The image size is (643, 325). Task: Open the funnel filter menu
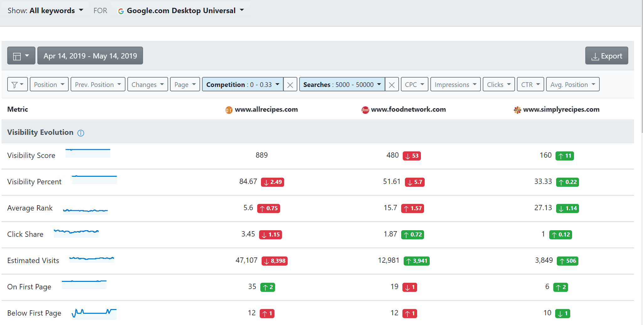(18, 84)
